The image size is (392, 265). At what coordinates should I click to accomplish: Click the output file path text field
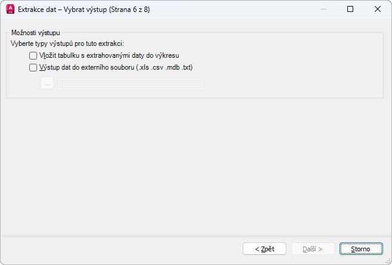coord(130,84)
